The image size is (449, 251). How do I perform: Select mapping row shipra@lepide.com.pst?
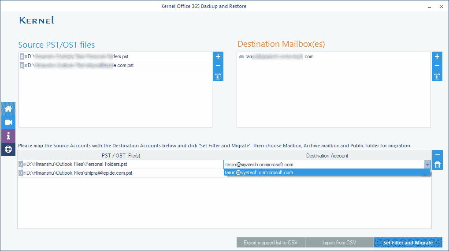tap(121, 173)
